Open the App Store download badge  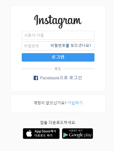click(x=41, y=134)
